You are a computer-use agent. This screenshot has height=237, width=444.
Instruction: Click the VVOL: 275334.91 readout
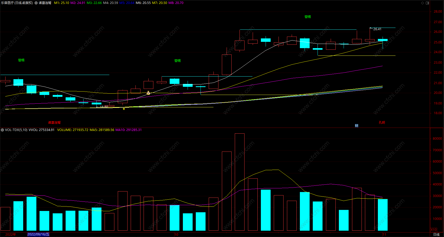pyautogui.click(x=41, y=130)
